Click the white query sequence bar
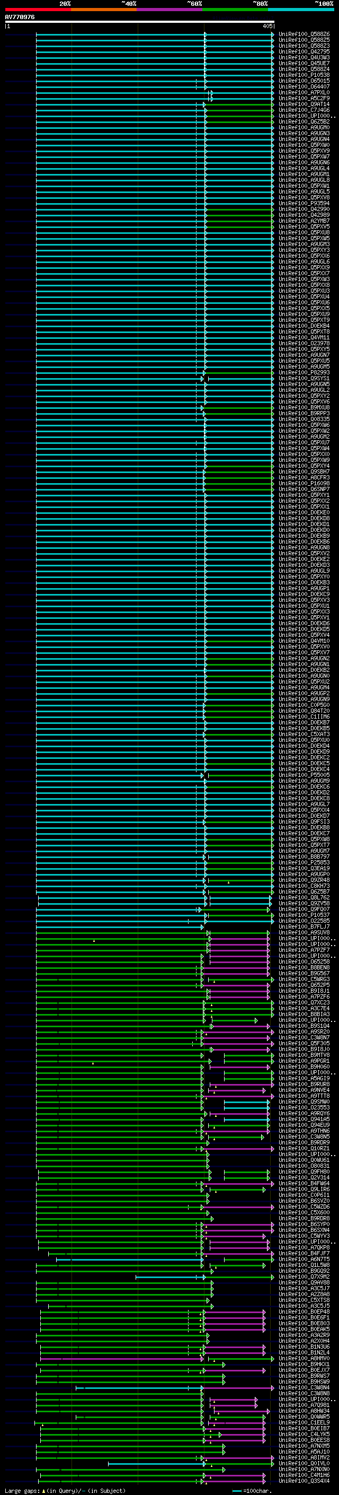Screen dimensions: 339x1495 [x=140, y=21]
